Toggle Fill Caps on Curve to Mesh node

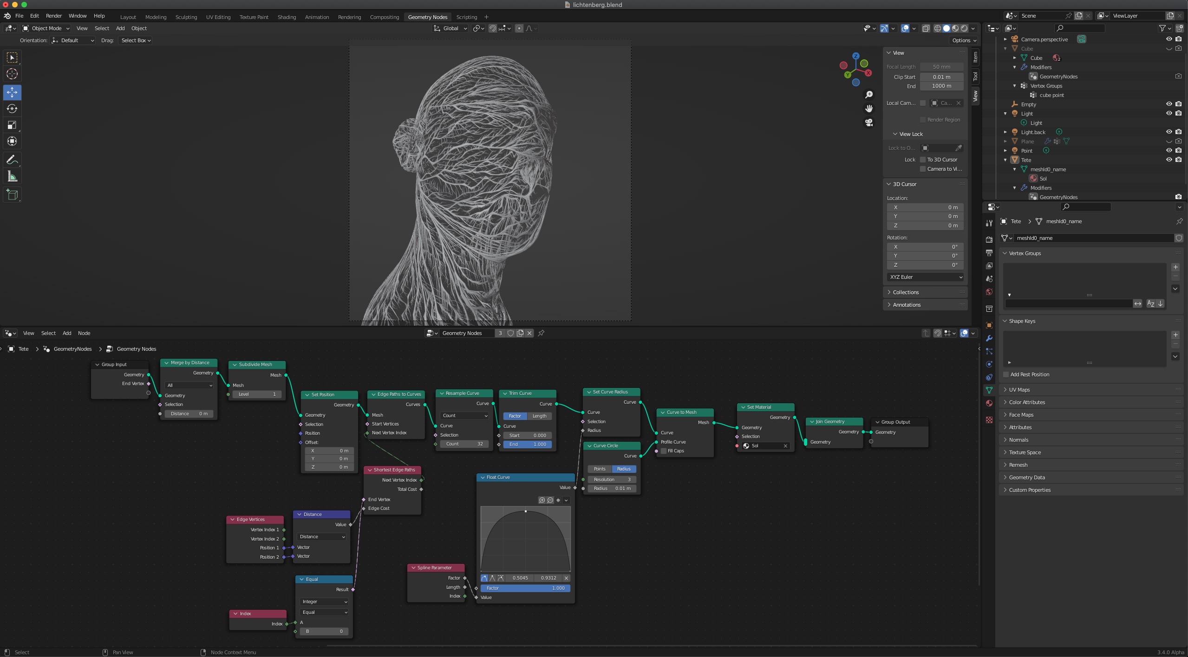click(664, 451)
